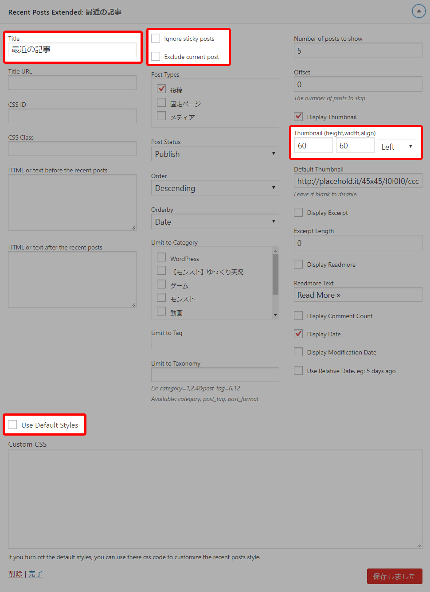Click the HTML before recent posts textarea
This screenshot has width=430, height=592.
(x=72, y=203)
